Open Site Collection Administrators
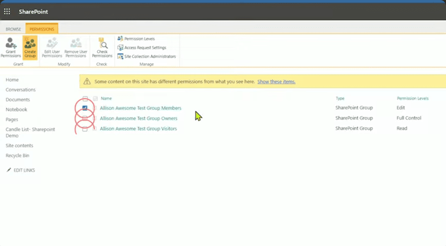 click(x=147, y=56)
